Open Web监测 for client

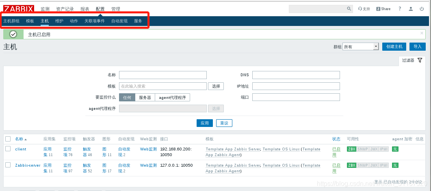click(148, 149)
